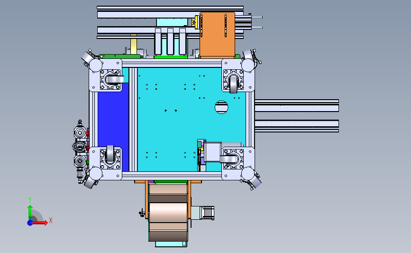This screenshot has width=411, height=253.
Task: Select the bottom-right round leveling foot
Action: tap(248, 173)
